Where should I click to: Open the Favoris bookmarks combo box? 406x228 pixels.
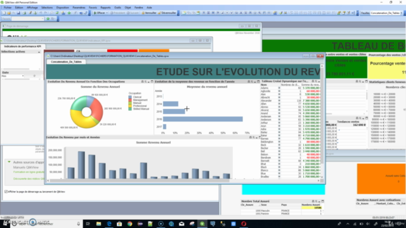click(x=27, y=18)
